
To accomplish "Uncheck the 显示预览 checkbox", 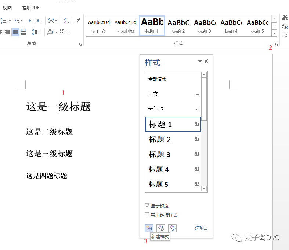I will (147, 206).
